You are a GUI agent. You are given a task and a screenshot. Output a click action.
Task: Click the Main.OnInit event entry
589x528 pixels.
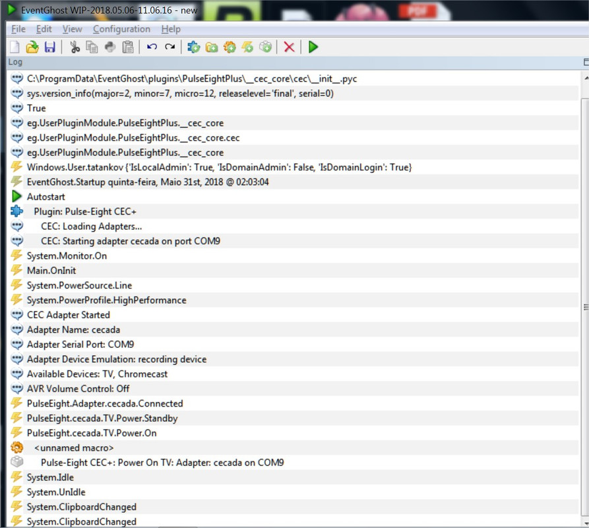click(x=294, y=271)
